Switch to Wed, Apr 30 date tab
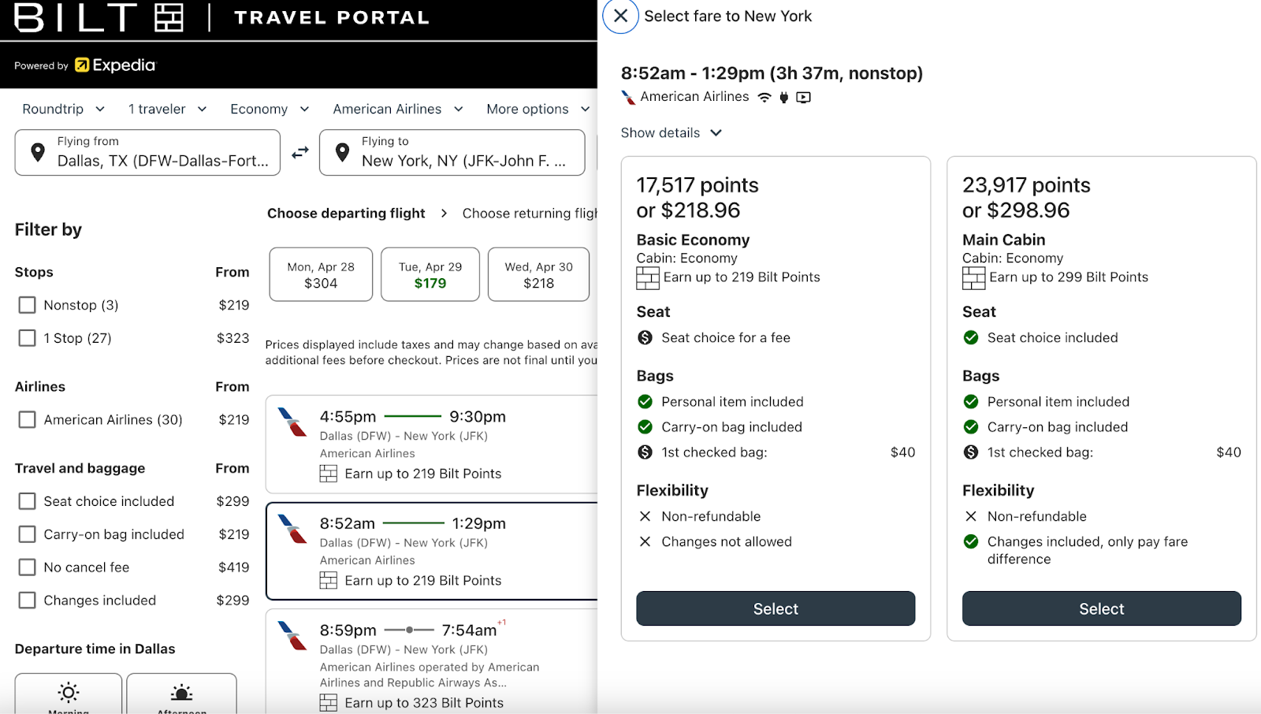The image size is (1261, 714). (x=538, y=275)
